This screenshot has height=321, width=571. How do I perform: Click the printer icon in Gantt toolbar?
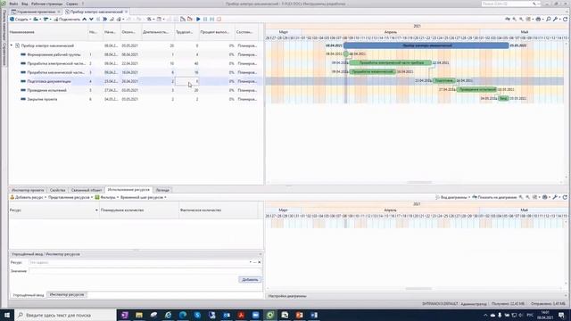(539, 19)
